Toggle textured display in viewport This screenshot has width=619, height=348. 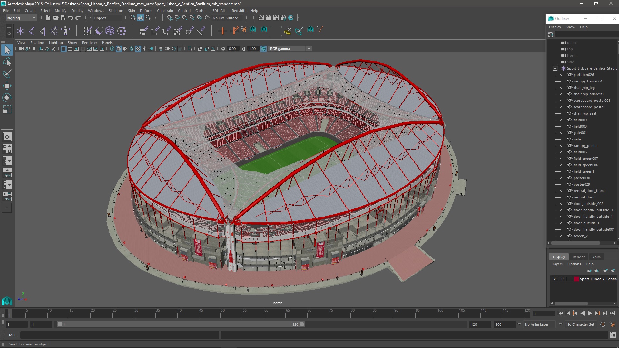click(x=138, y=49)
